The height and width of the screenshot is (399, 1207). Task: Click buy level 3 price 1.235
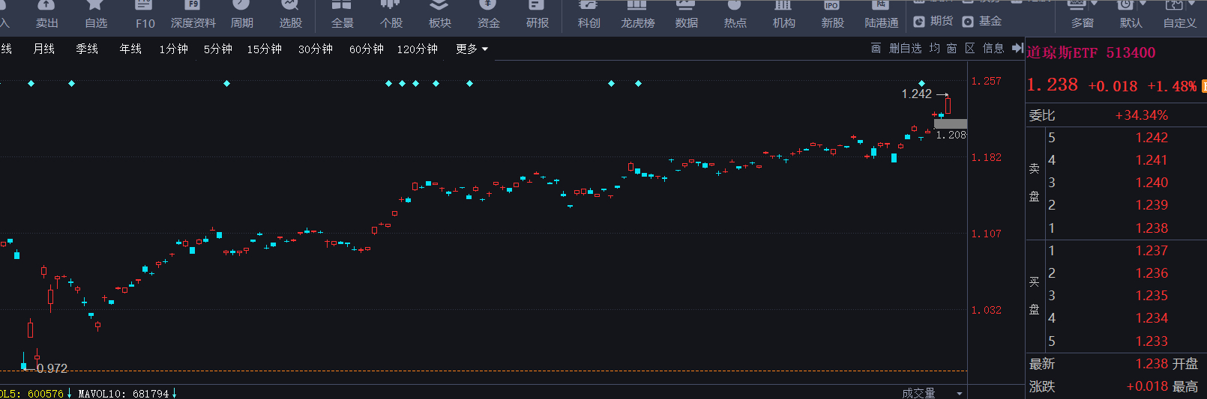[x=1152, y=296]
